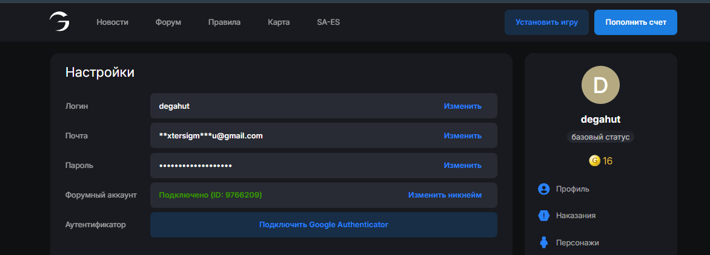Open Наказания in the sidebar
This screenshot has width=710, height=255.
point(576,216)
